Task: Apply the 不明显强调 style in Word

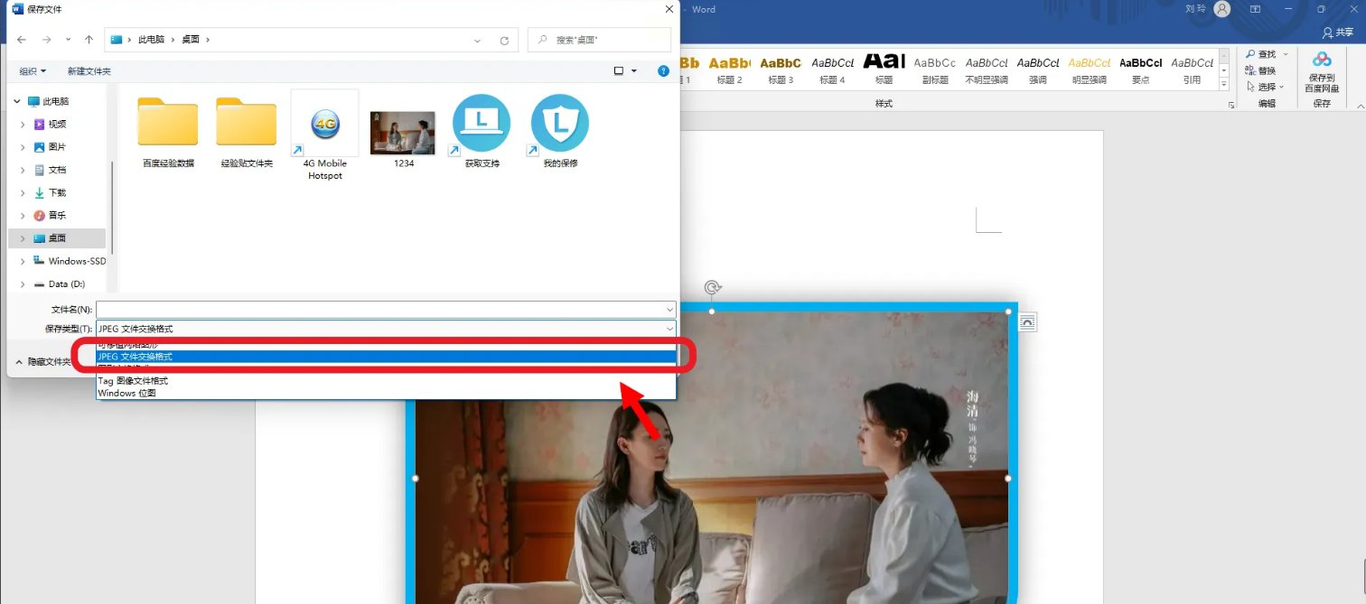Action: coord(987,70)
